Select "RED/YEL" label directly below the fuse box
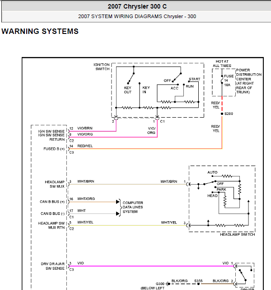This screenshot has width=271, height=290. coord(215,105)
